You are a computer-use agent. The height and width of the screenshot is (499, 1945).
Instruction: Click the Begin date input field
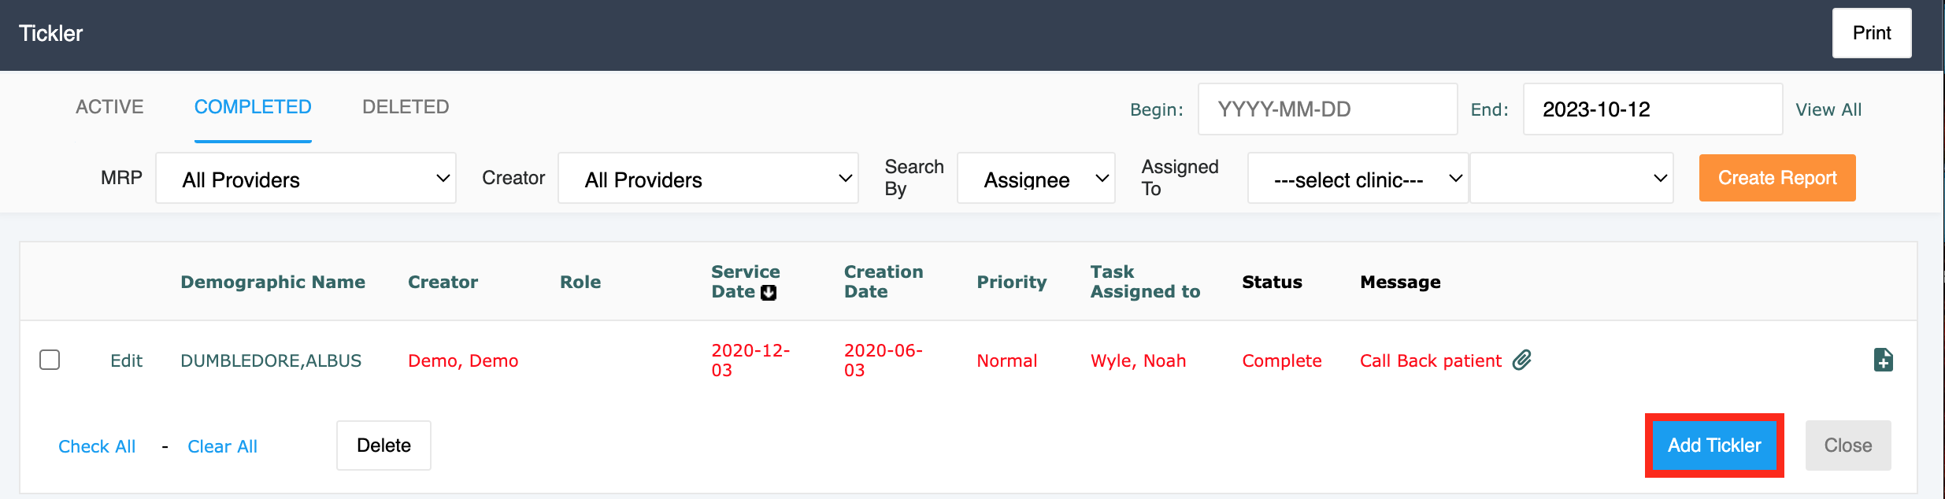pyautogui.click(x=1327, y=109)
